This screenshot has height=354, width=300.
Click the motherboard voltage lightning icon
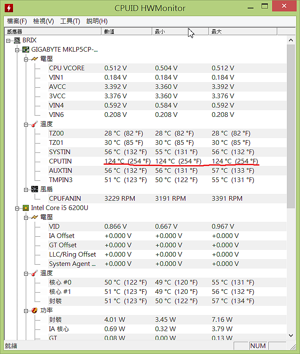35,59
